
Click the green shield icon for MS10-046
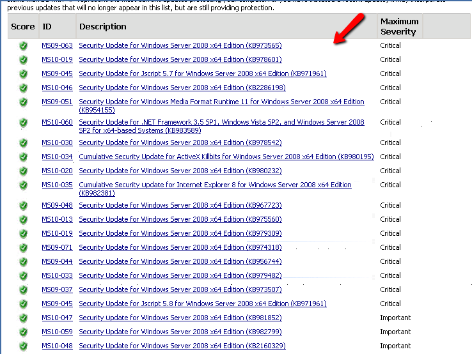click(x=23, y=88)
